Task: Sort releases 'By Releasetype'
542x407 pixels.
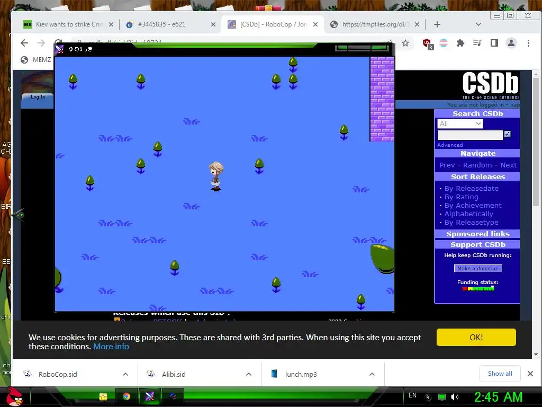Action: pos(472,222)
